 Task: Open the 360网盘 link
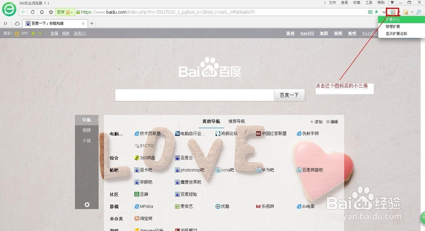pos(145,158)
